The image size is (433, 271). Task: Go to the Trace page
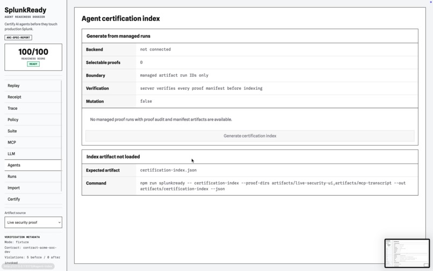(33, 109)
